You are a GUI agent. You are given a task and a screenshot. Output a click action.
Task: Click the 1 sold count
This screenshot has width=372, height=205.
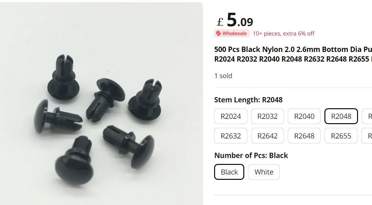[x=223, y=76]
